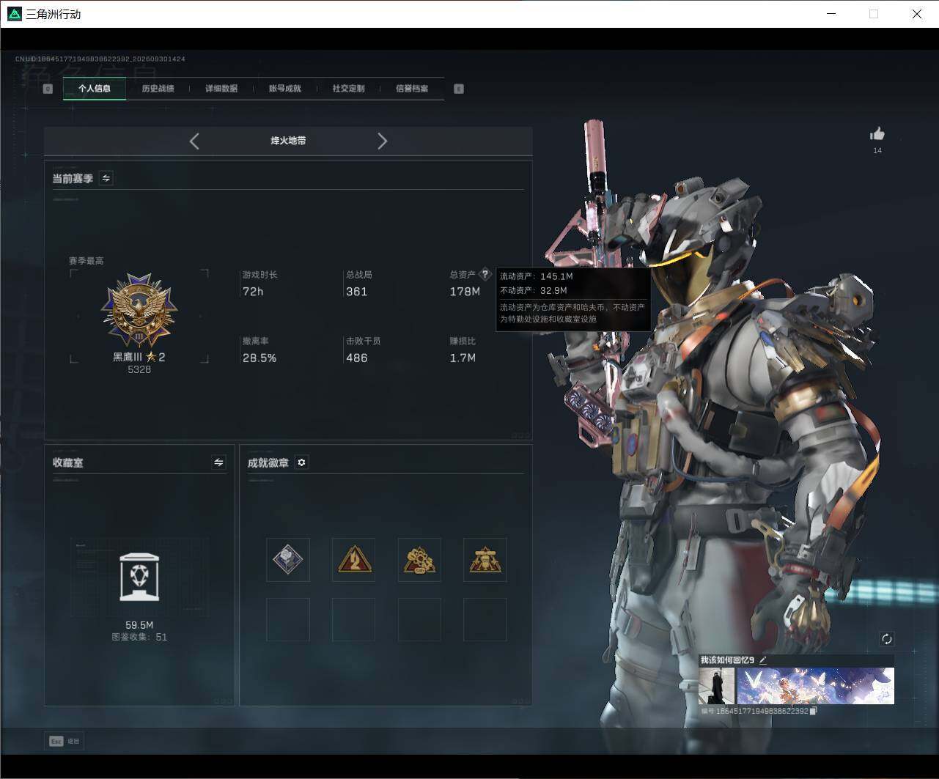This screenshot has height=779, width=939.
Task: Open the collection room display case icon
Action: point(139,577)
